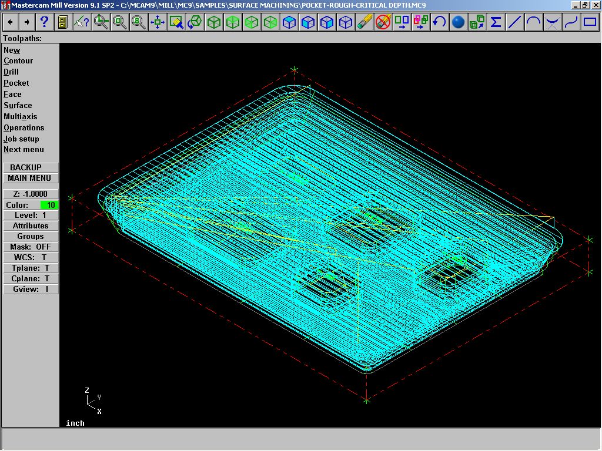Viewport: 602px width, 451px height.
Task: Toggle shading with the blue sphere icon
Action: [458, 22]
